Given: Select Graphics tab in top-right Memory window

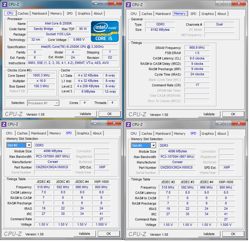Looking at the screenshot, I should tap(207, 14).
